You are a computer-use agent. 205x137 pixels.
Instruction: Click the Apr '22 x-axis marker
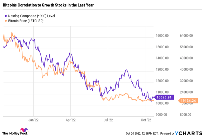click(71, 120)
